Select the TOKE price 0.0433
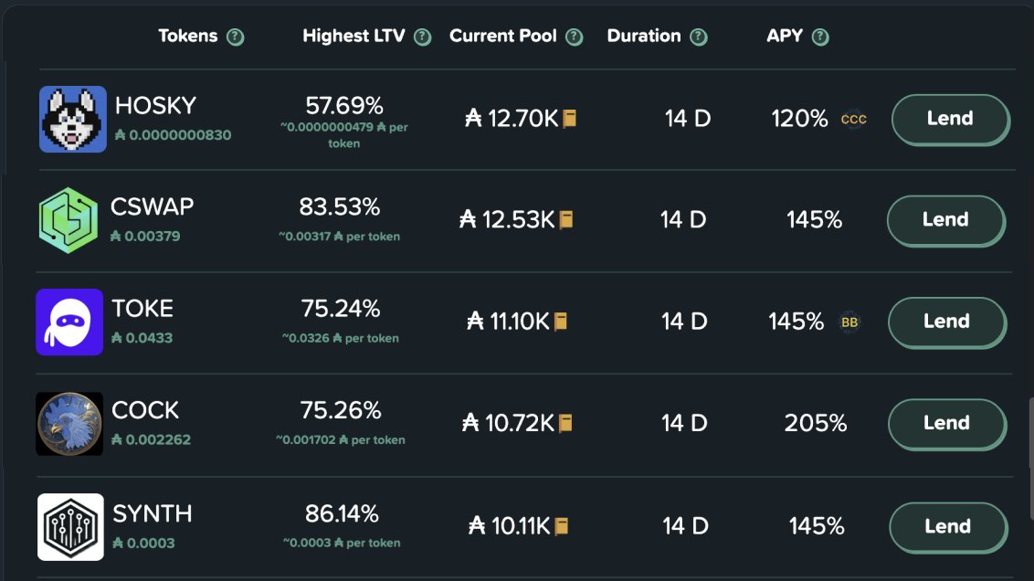This screenshot has height=581, width=1034. 142,338
